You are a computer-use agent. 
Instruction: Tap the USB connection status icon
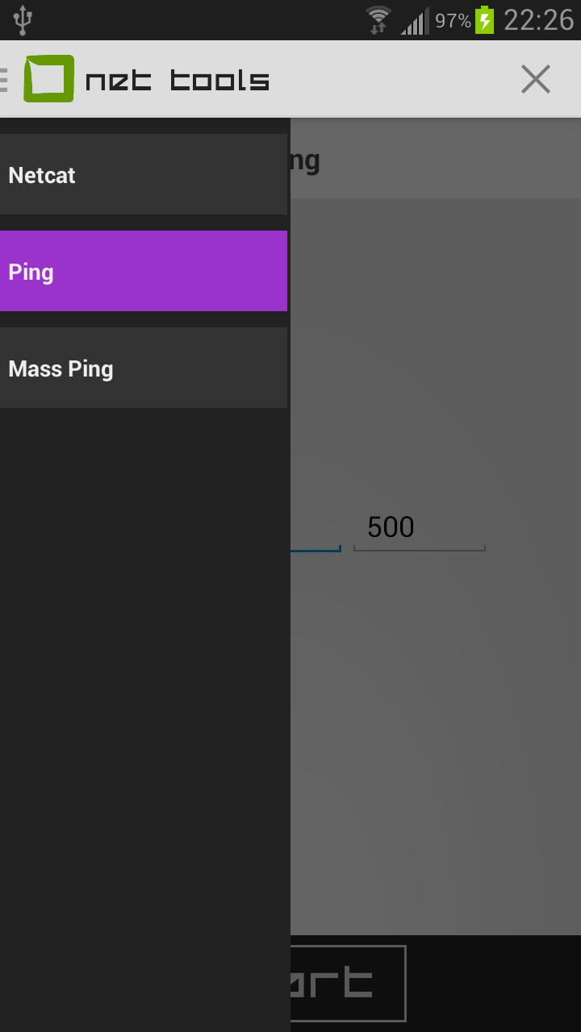coord(23,20)
